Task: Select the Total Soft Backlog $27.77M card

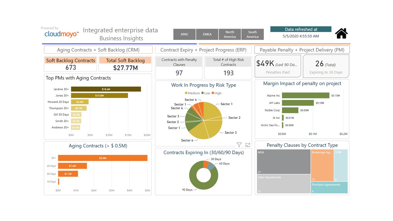Action: pyautogui.click(x=125, y=64)
